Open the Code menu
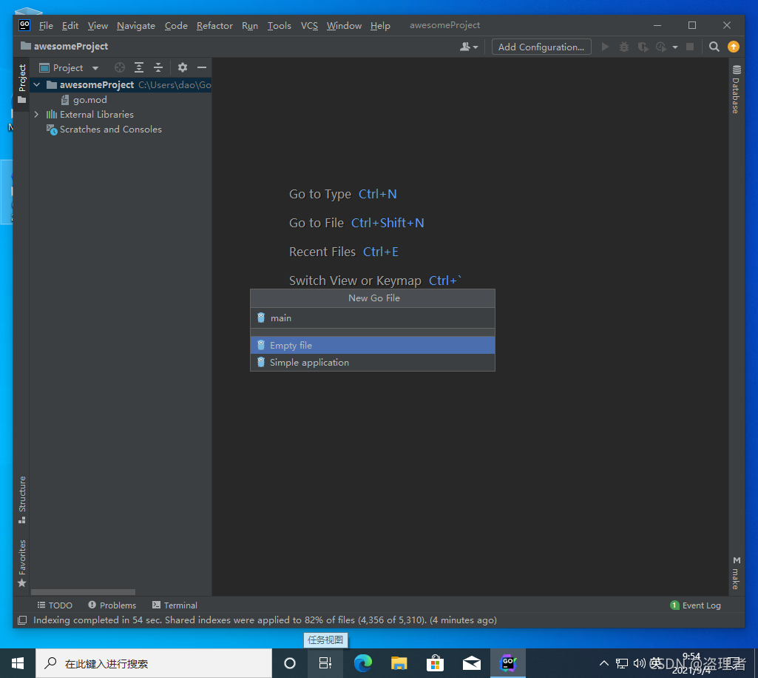 tap(176, 26)
